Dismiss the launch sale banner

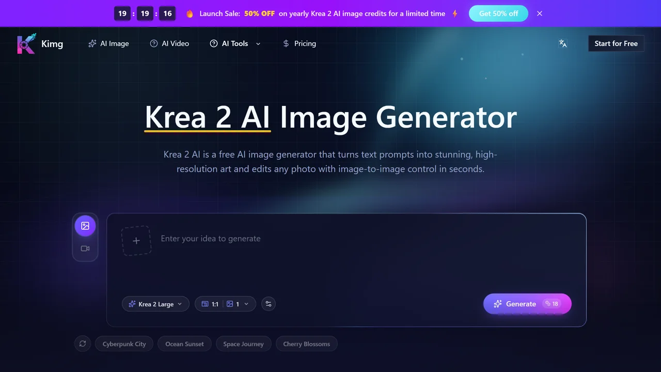click(540, 13)
